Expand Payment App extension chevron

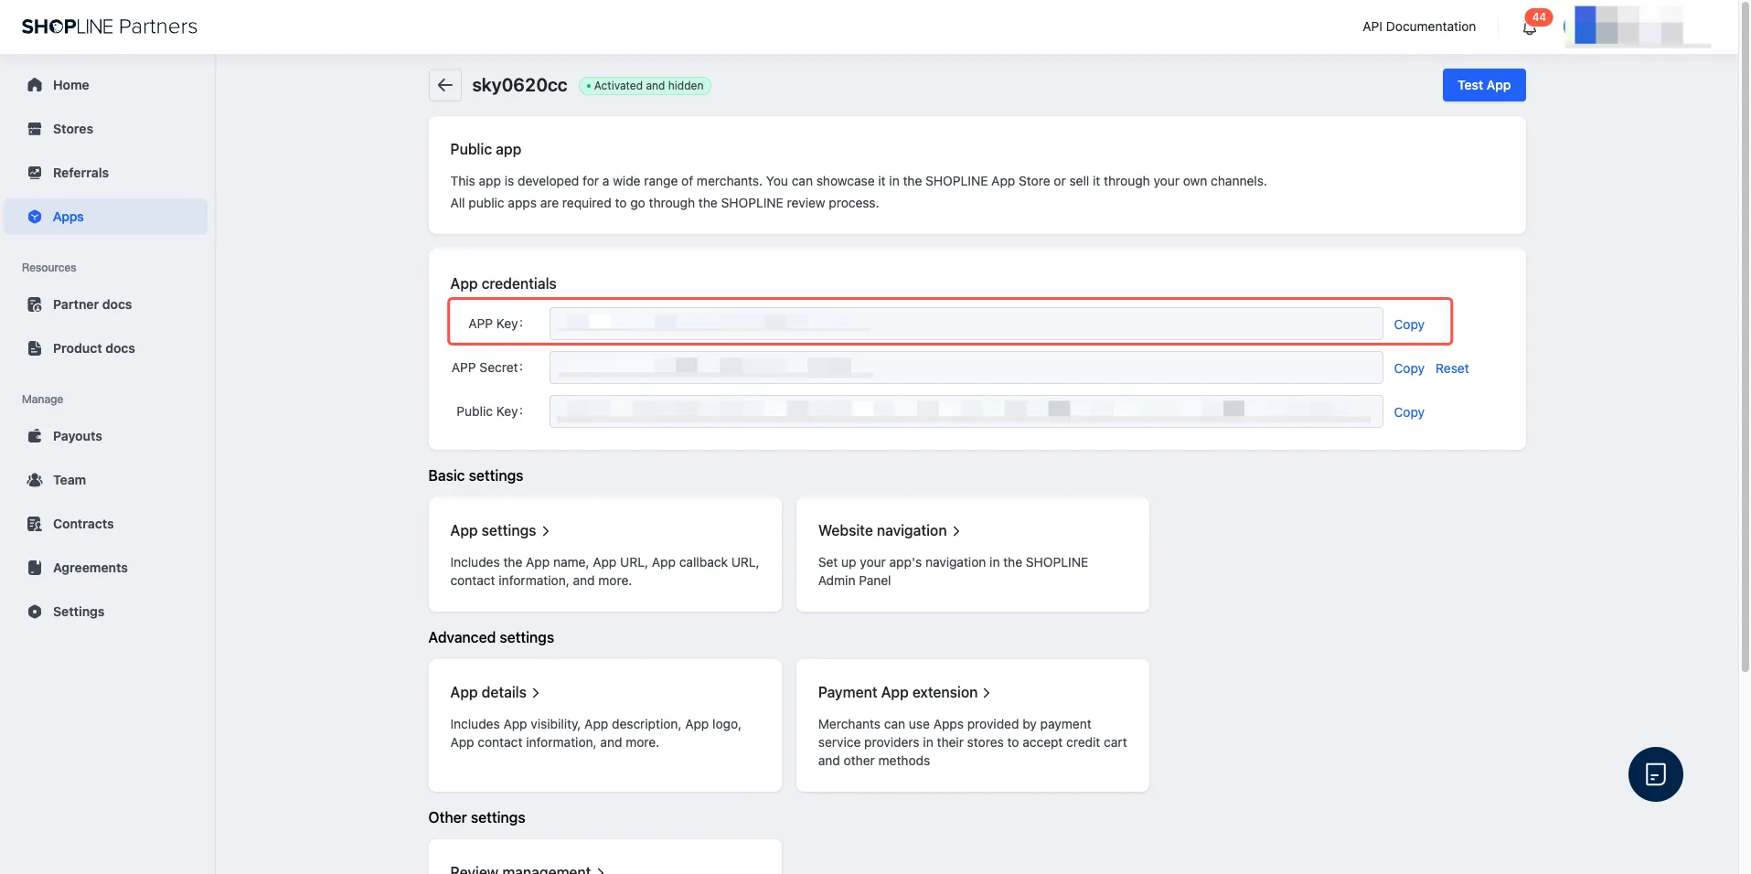coord(987,693)
